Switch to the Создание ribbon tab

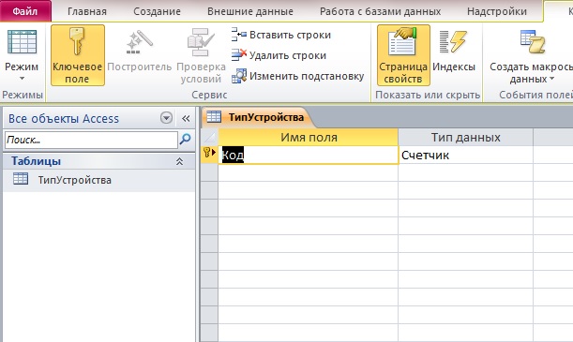click(157, 11)
